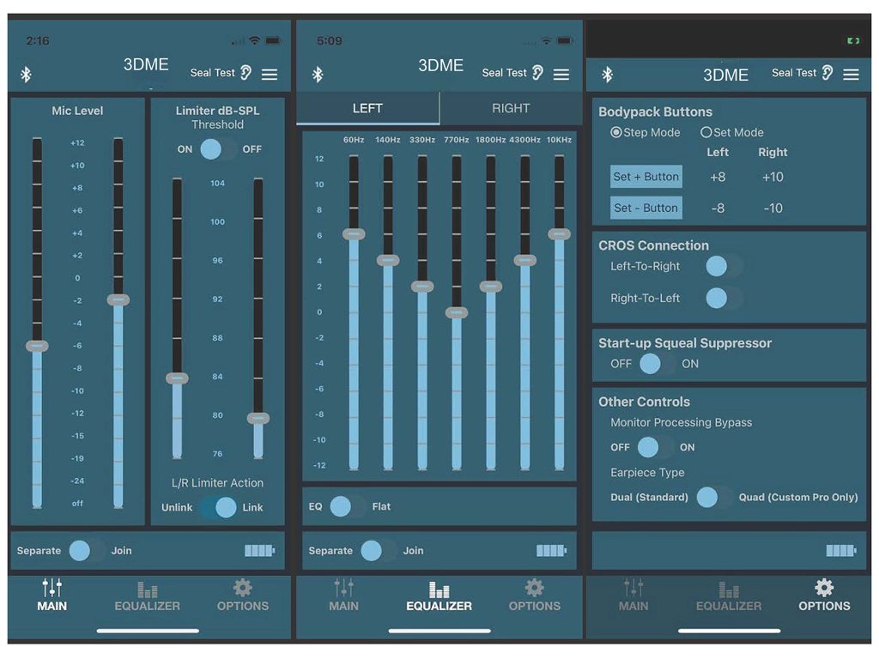879x659 pixels.
Task: Click the 10KHz equalizer slider handle
Action: 559,234
